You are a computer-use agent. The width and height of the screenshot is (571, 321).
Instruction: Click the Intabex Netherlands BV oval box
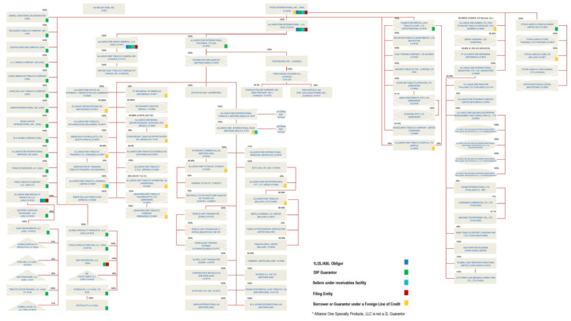[206, 61]
